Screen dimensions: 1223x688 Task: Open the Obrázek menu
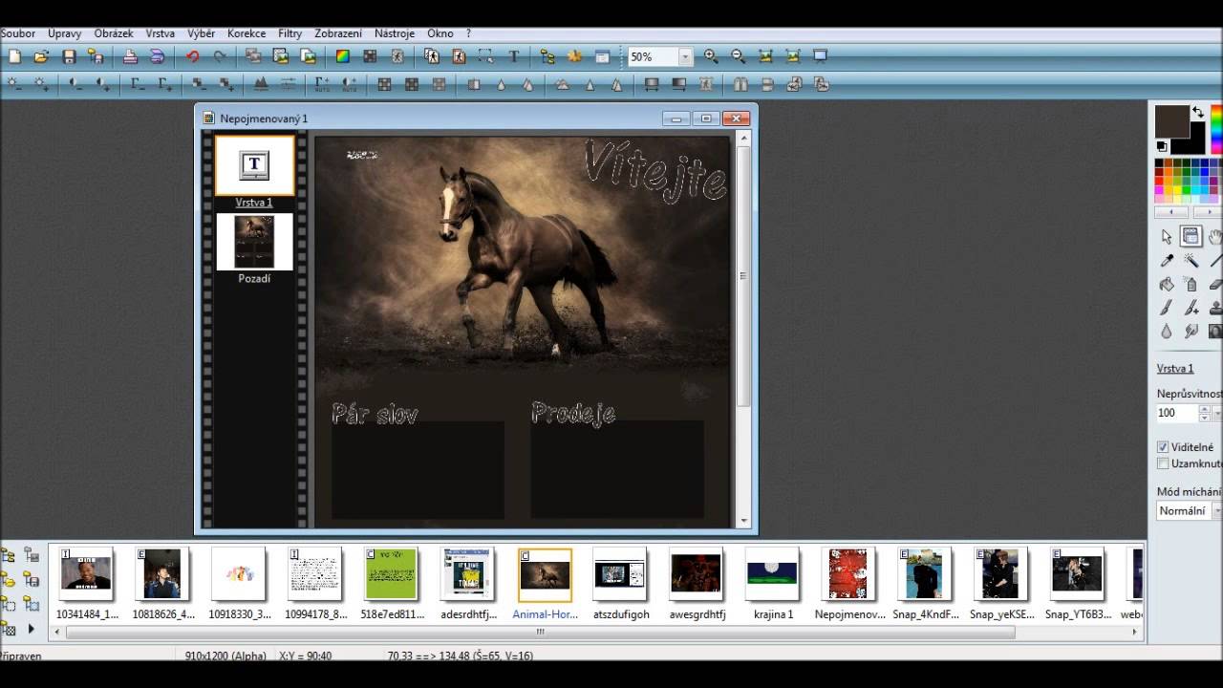[x=114, y=33]
